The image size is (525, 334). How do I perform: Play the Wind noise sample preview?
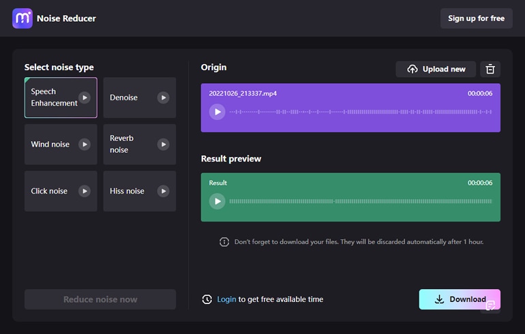[x=85, y=145]
